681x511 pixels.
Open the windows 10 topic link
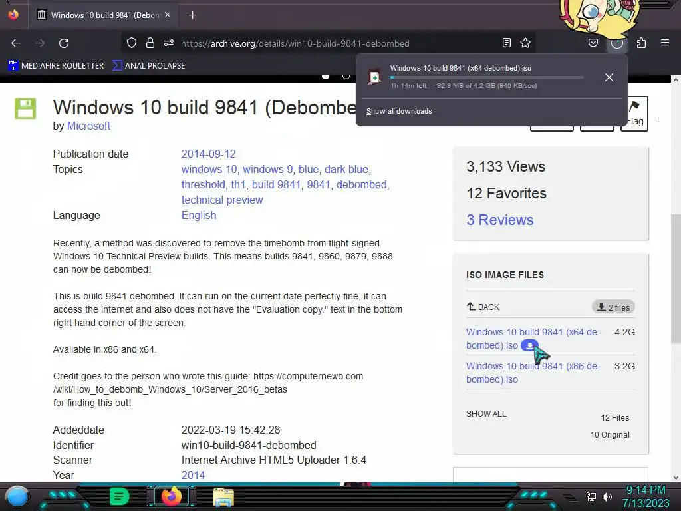point(209,170)
